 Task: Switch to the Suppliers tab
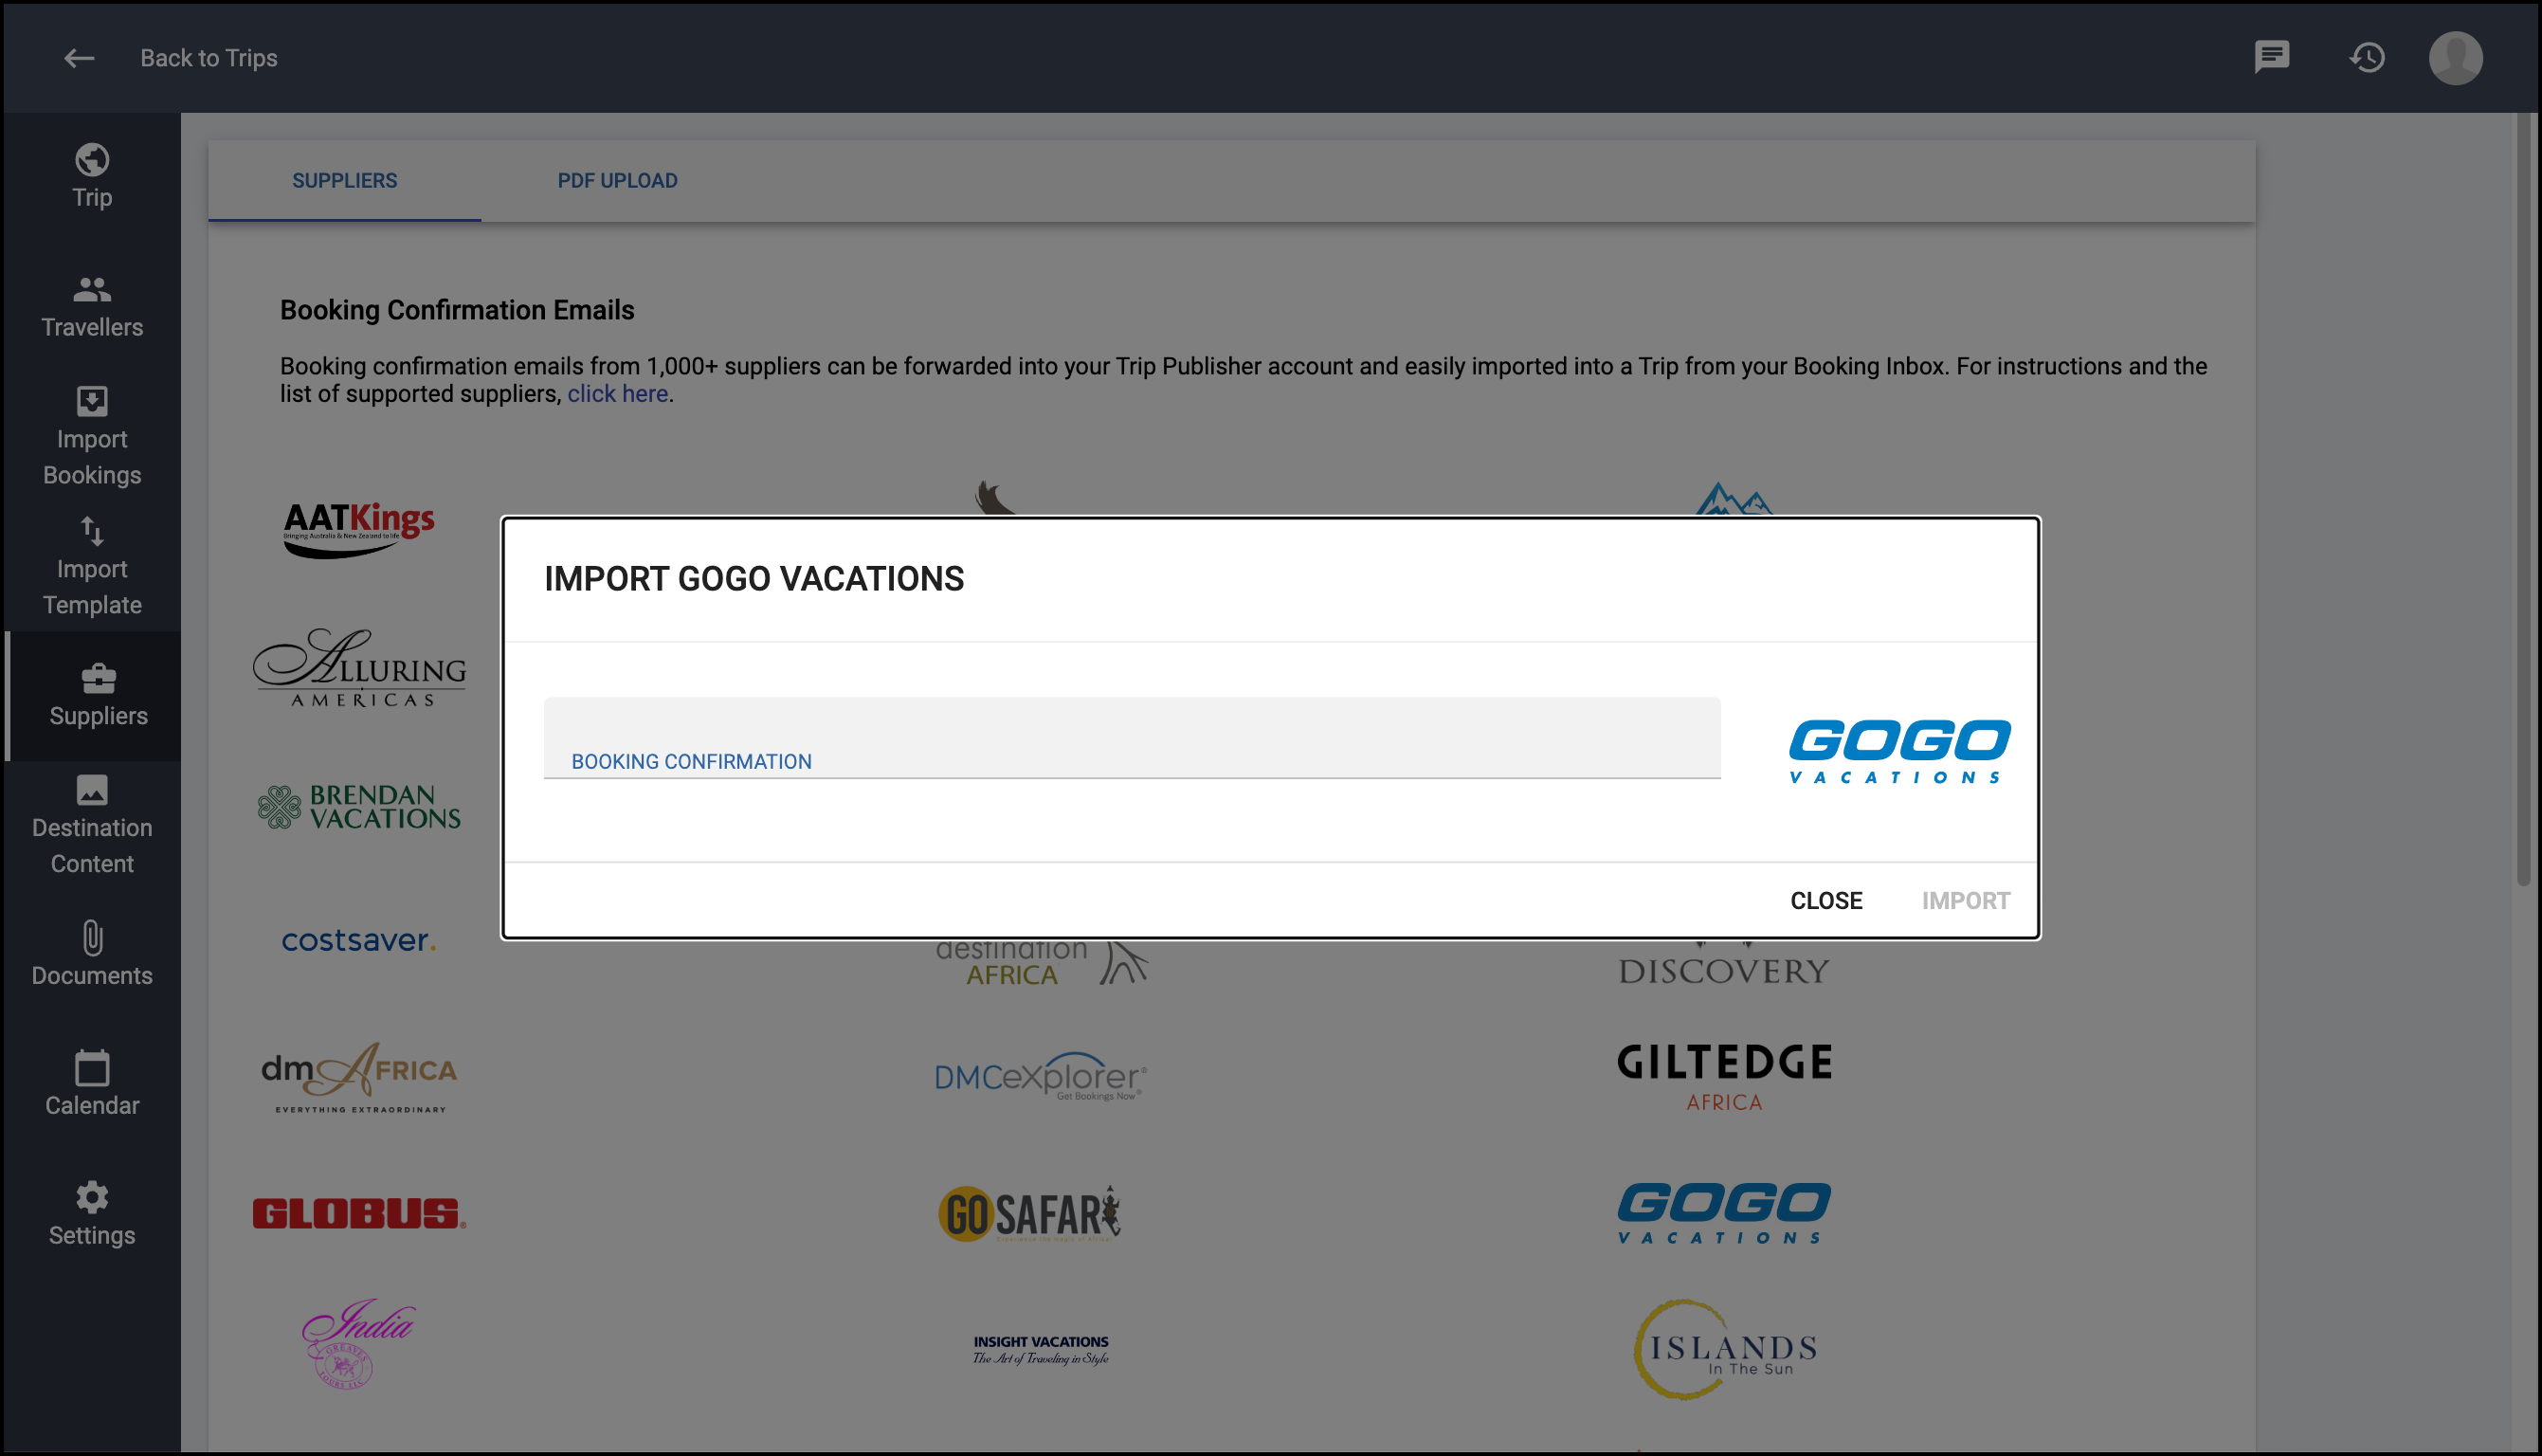pos(344,181)
